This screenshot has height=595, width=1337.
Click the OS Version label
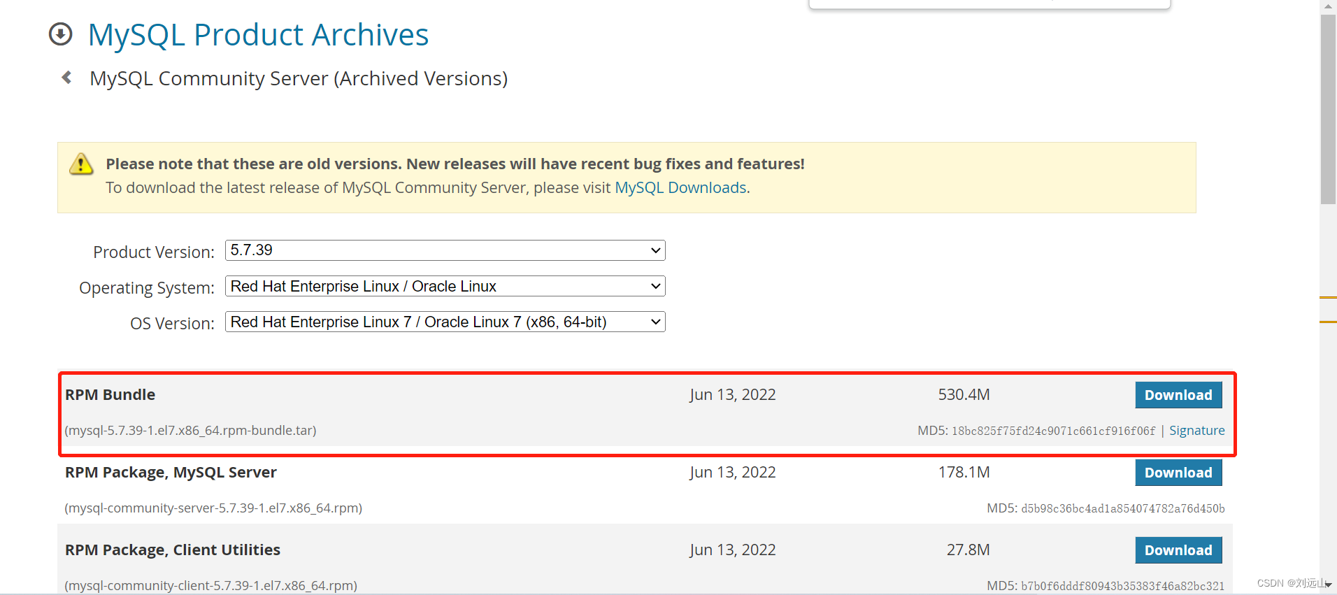[x=172, y=323]
